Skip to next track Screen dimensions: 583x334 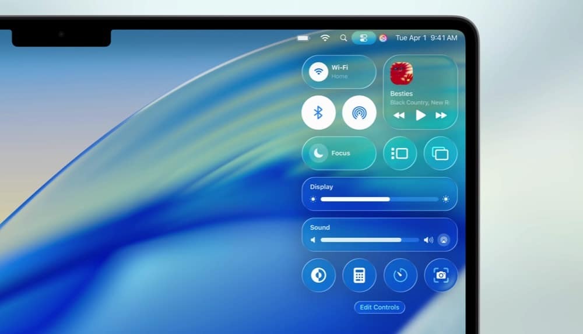coord(441,115)
